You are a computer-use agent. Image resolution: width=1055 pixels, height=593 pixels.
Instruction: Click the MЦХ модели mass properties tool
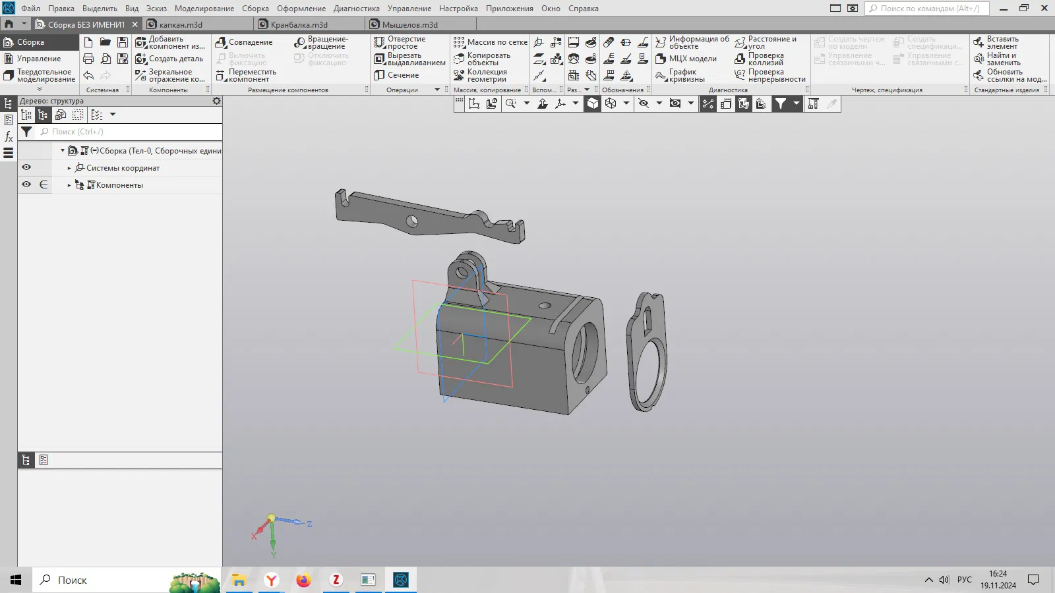686,59
